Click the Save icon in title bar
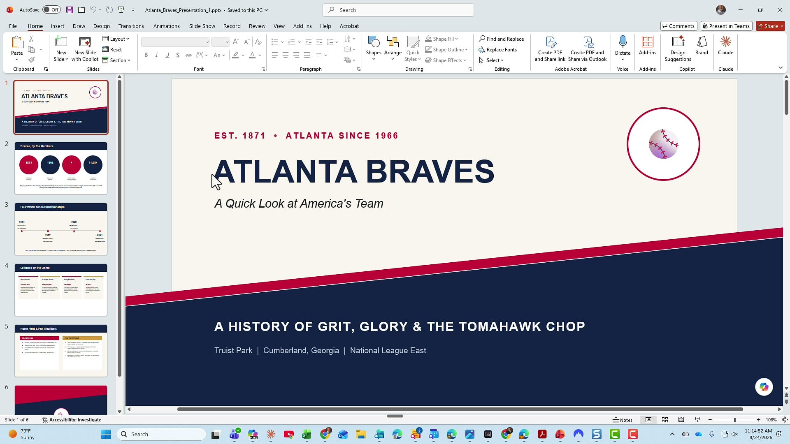 [x=70, y=10]
